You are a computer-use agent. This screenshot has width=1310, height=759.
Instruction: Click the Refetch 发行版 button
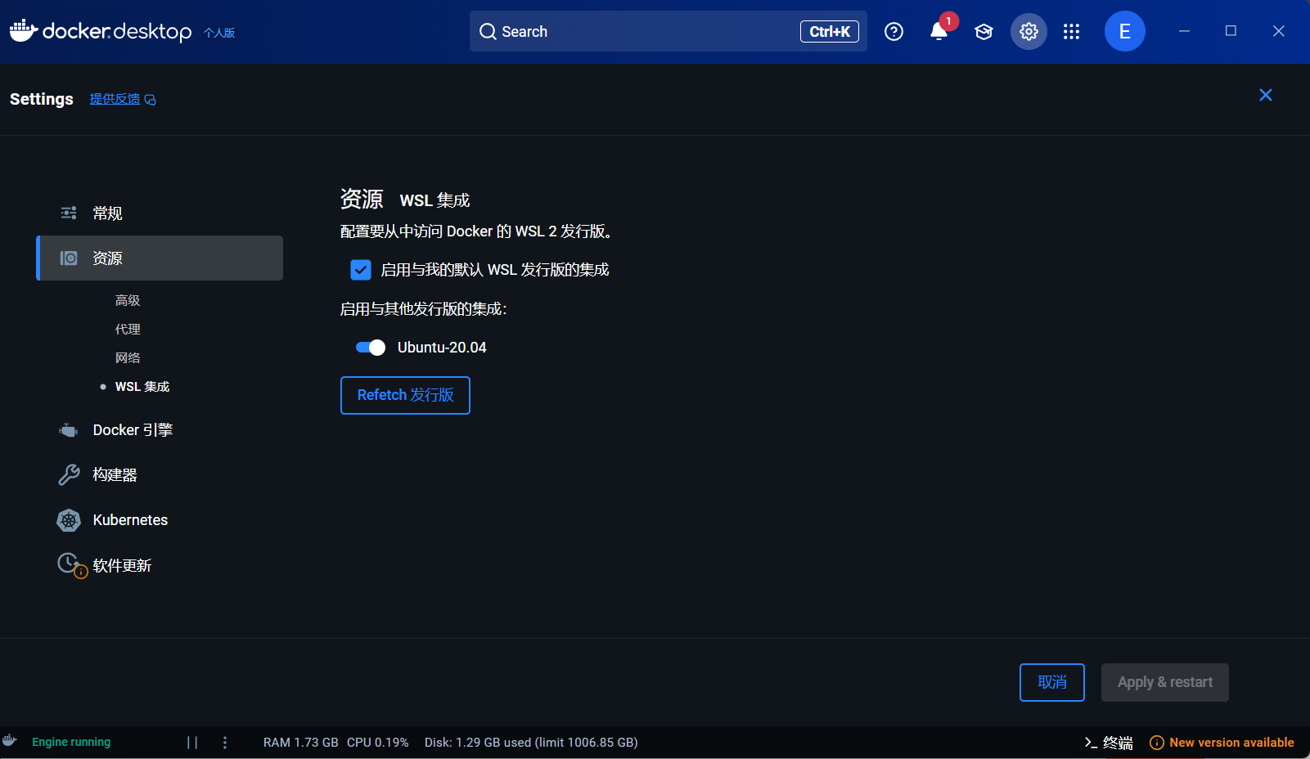[405, 395]
